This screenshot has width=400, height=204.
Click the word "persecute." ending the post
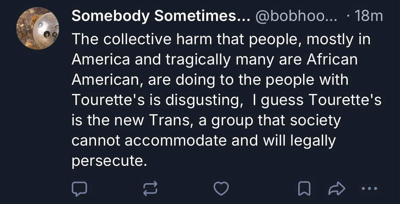pos(110,161)
